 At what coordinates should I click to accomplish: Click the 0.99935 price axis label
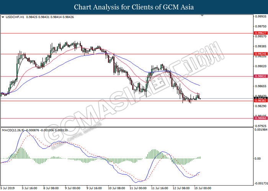pyautogui.click(x=261, y=16)
